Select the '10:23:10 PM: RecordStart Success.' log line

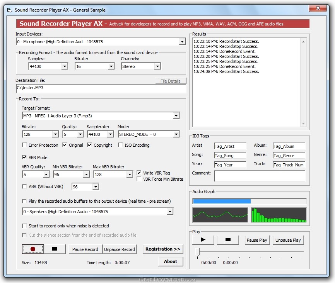point(226,41)
